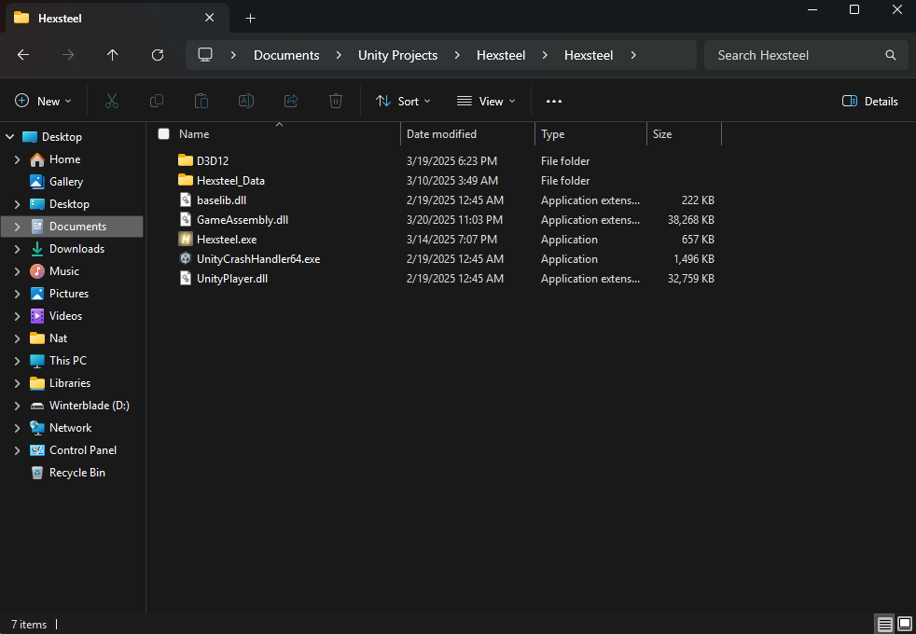Screen dimensions: 916x634
Task: Tick the select-all checkbox by Name
Action: pos(163,133)
